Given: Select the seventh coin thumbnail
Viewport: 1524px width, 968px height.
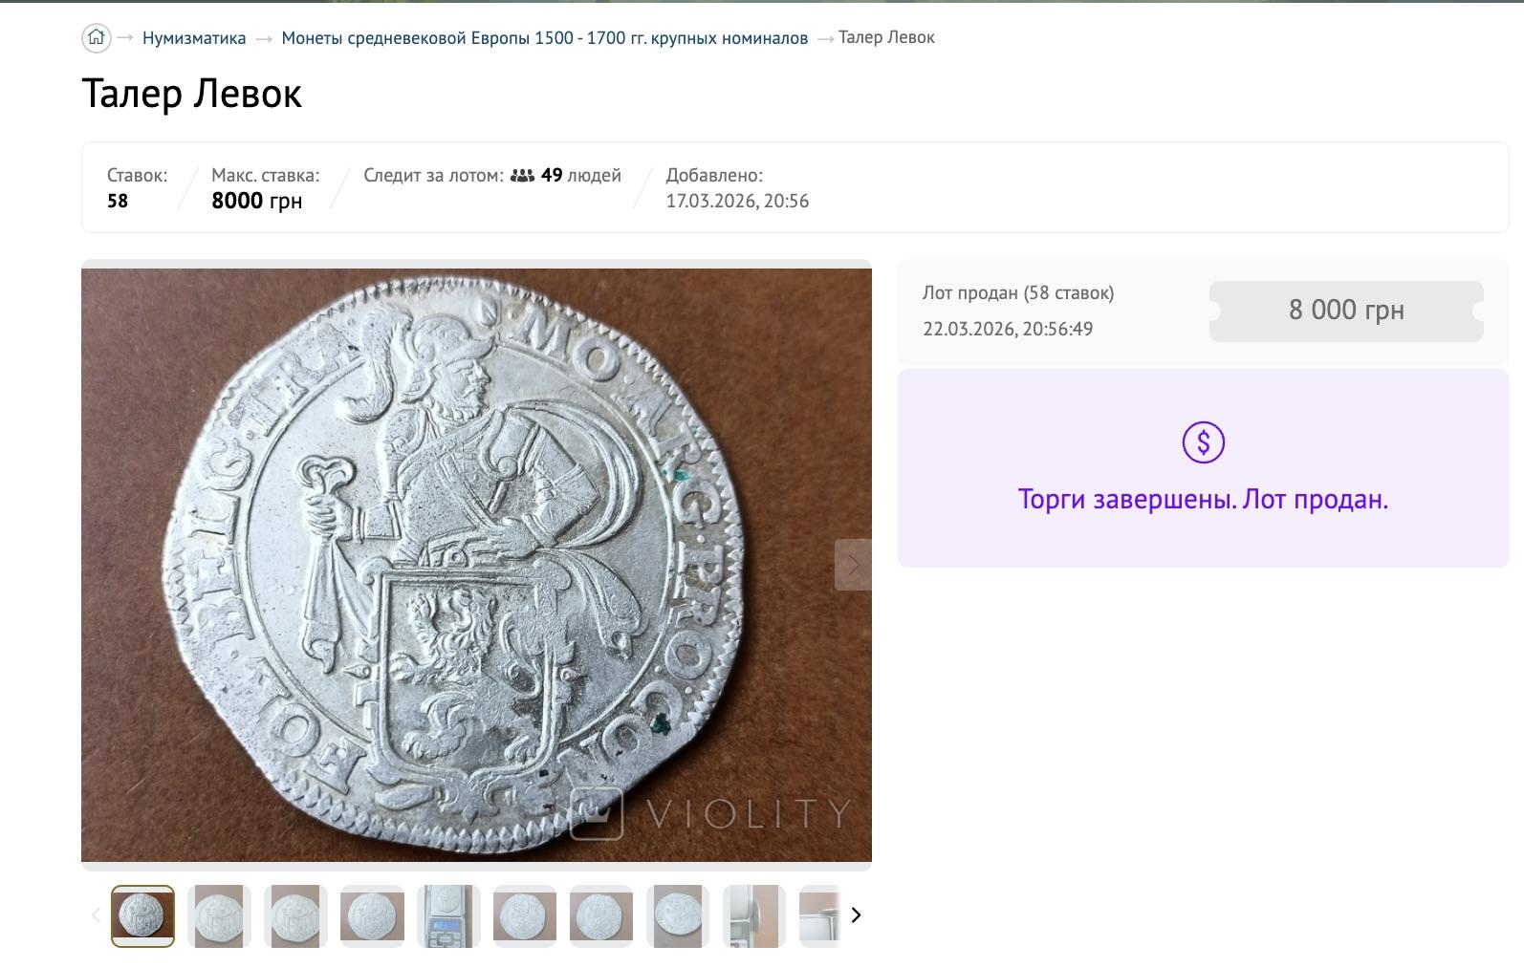Looking at the screenshot, I should point(601,916).
